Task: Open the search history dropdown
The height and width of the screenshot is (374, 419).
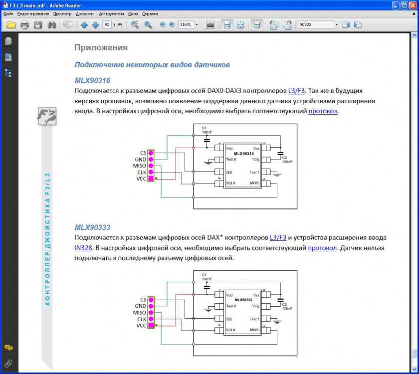Action: click(x=336, y=24)
